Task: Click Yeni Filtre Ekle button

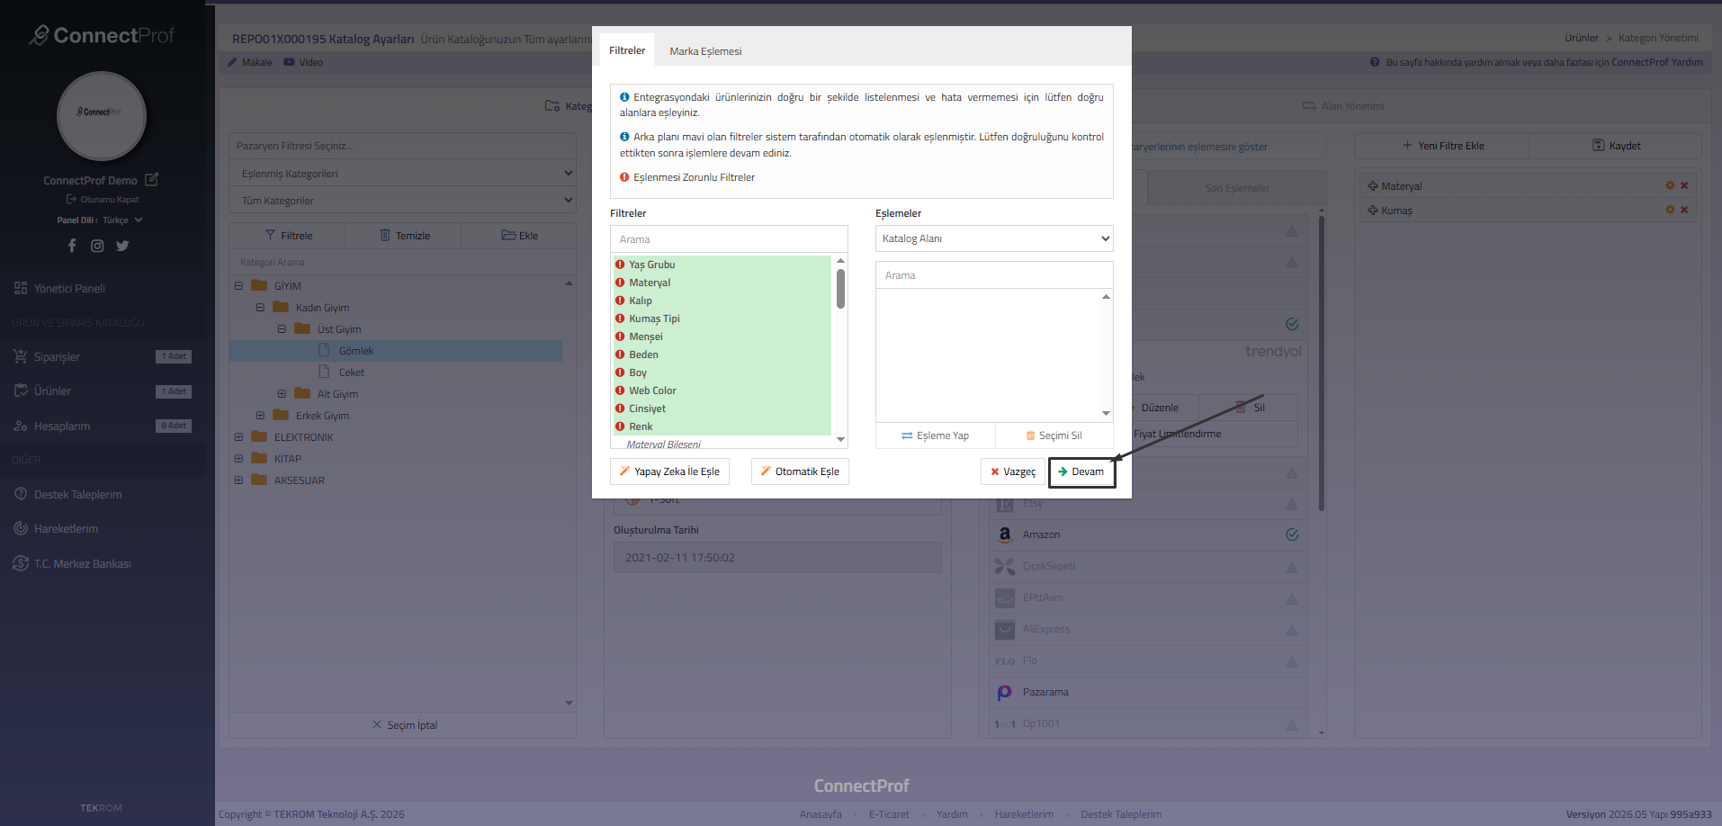Action: click(1442, 146)
